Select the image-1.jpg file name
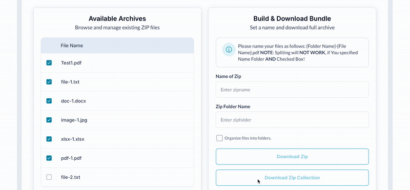Viewport: 410px width, 190px height. click(74, 120)
